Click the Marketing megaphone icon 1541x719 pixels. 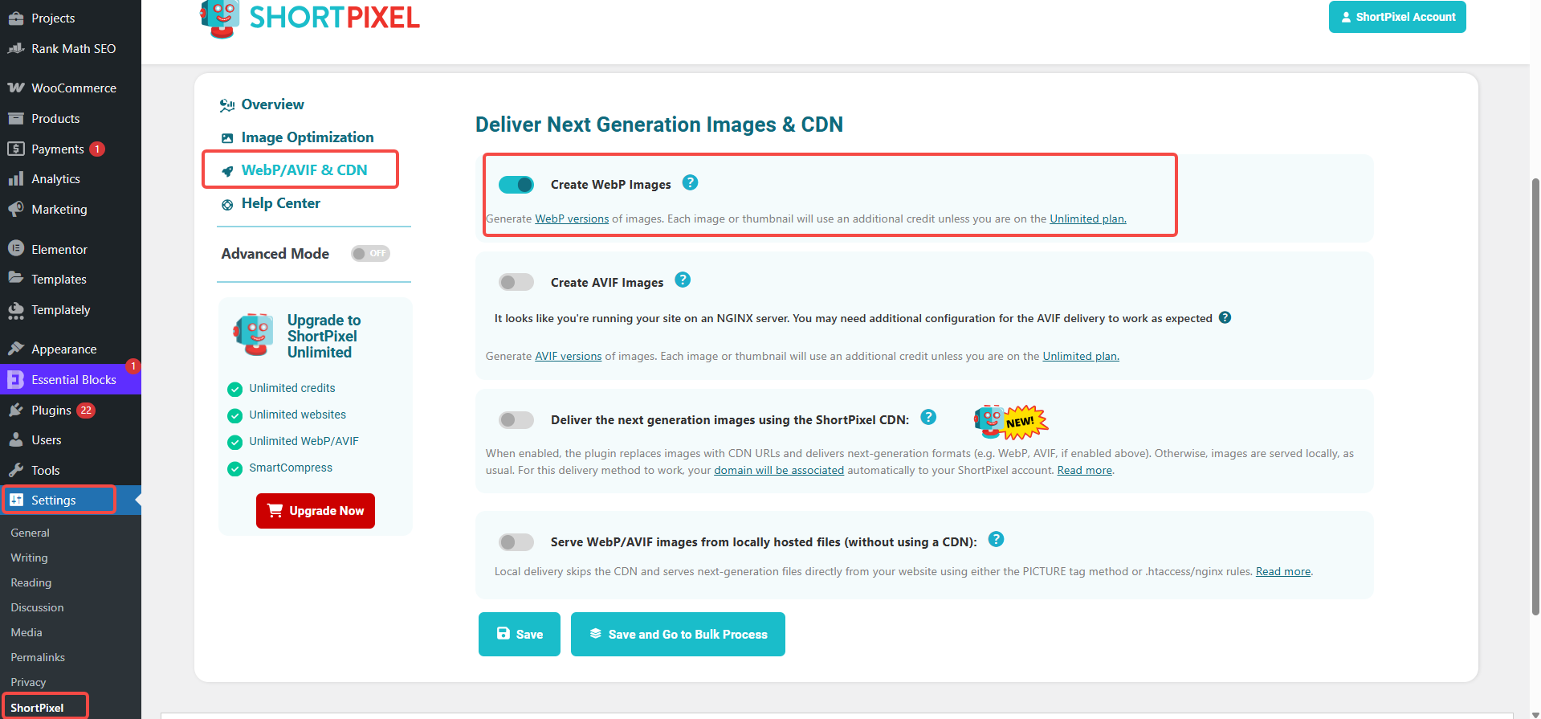[16, 209]
